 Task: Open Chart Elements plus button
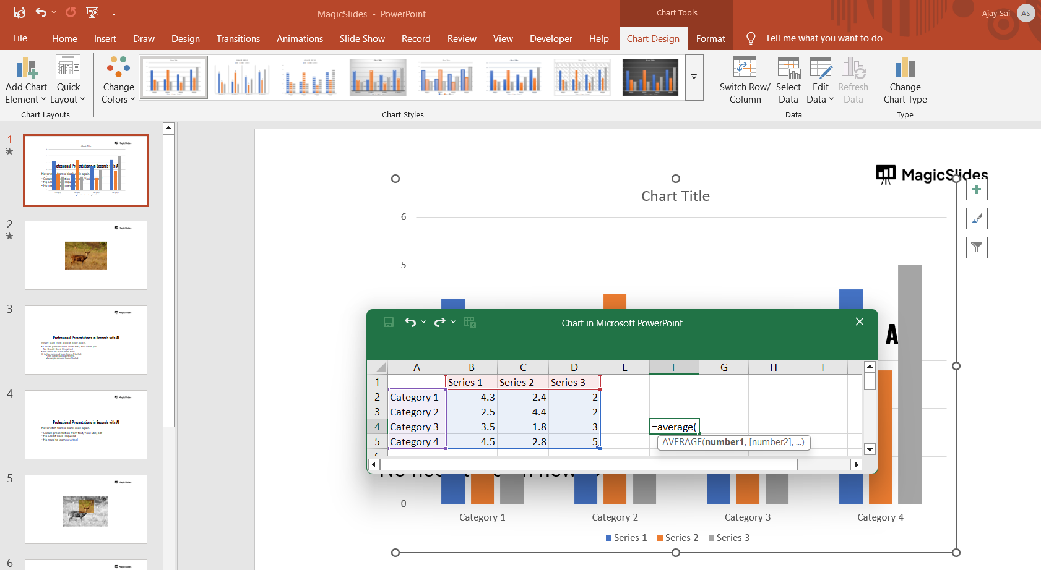click(x=977, y=190)
